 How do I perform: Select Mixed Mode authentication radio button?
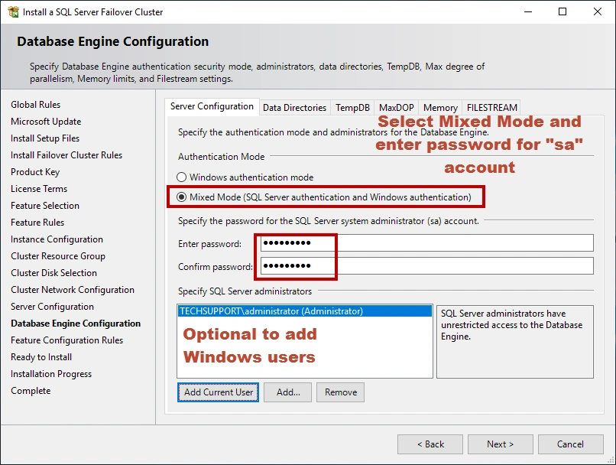(182, 197)
